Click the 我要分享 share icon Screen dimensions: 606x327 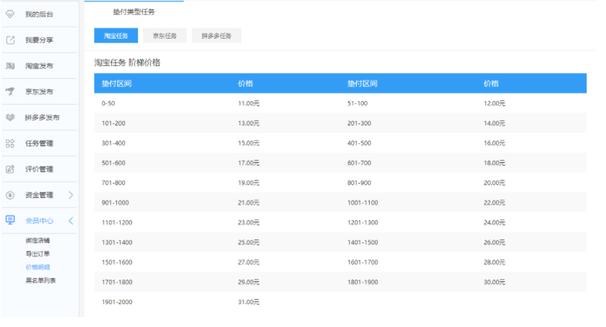pos(10,40)
